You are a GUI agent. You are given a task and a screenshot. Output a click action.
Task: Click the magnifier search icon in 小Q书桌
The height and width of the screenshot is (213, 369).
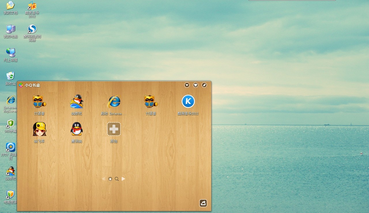[117, 179]
